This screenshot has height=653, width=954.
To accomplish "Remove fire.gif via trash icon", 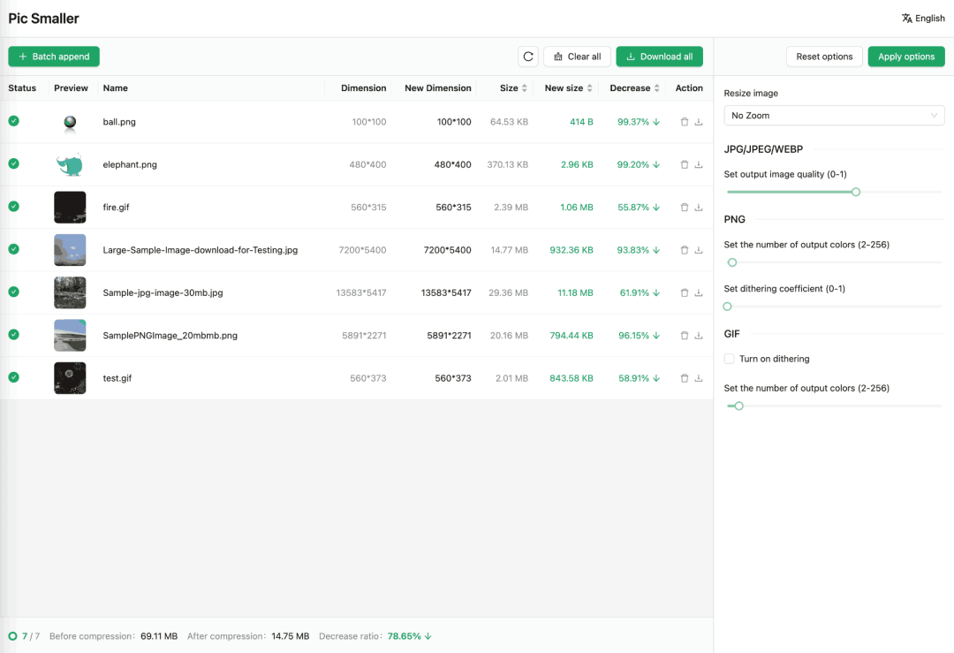I will pos(685,208).
